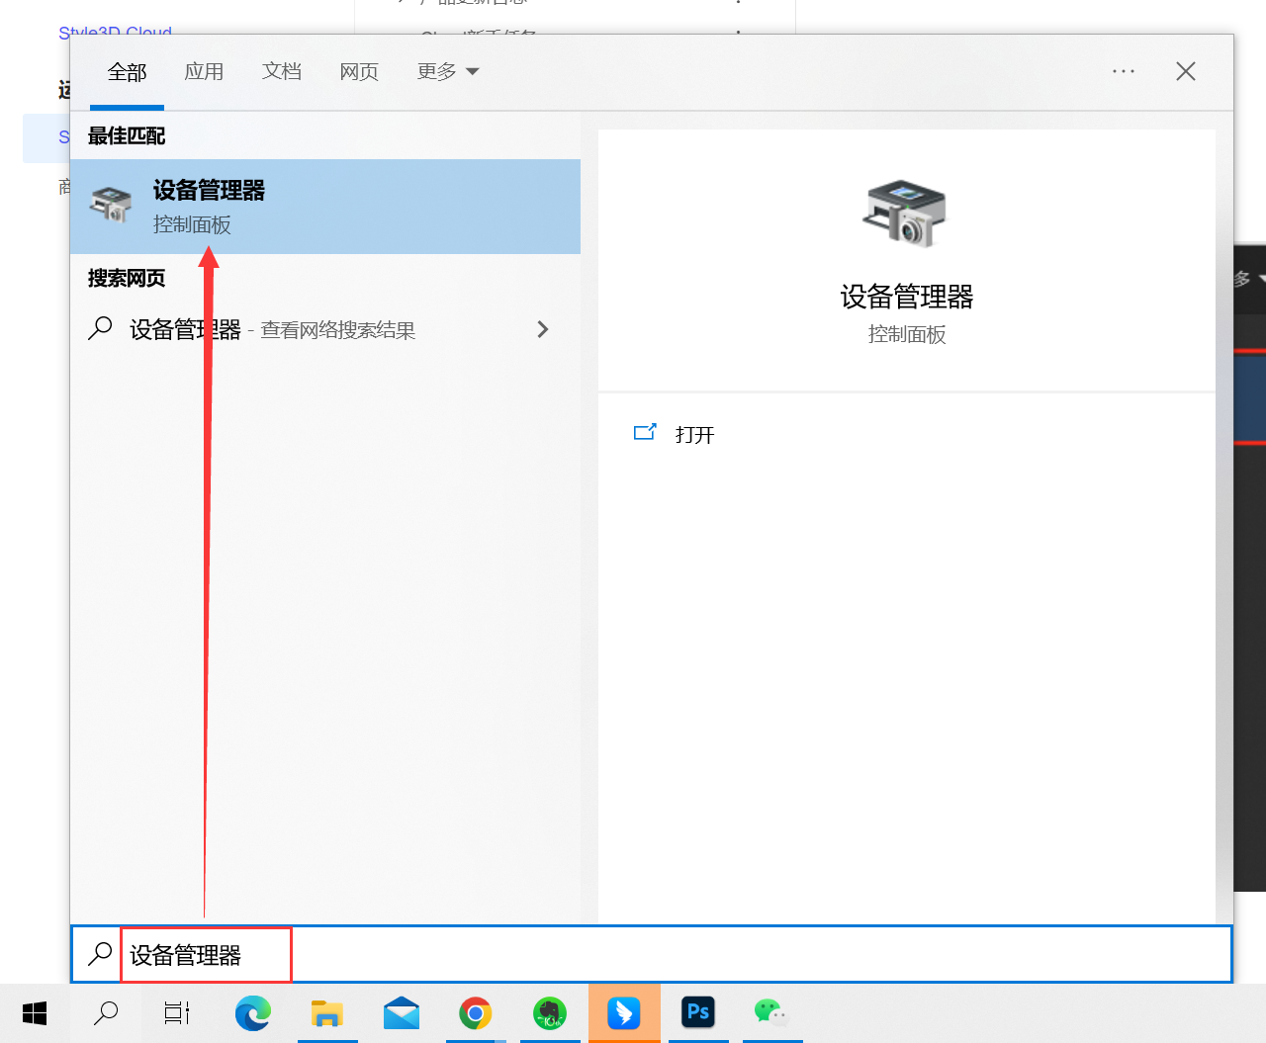Image resolution: width=1266 pixels, height=1043 pixels.
Task: Launch Microsoft Edge from taskbar
Action: coord(253,1013)
